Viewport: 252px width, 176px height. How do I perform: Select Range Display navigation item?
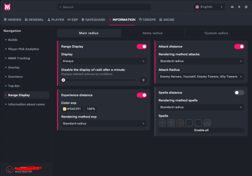point(26,95)
